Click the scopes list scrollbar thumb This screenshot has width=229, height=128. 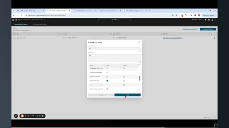tap(140, 78)
